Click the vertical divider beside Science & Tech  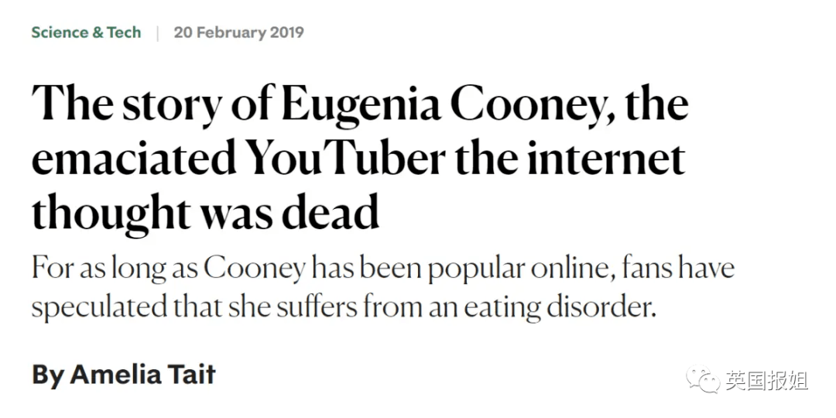tap(157, 33)
